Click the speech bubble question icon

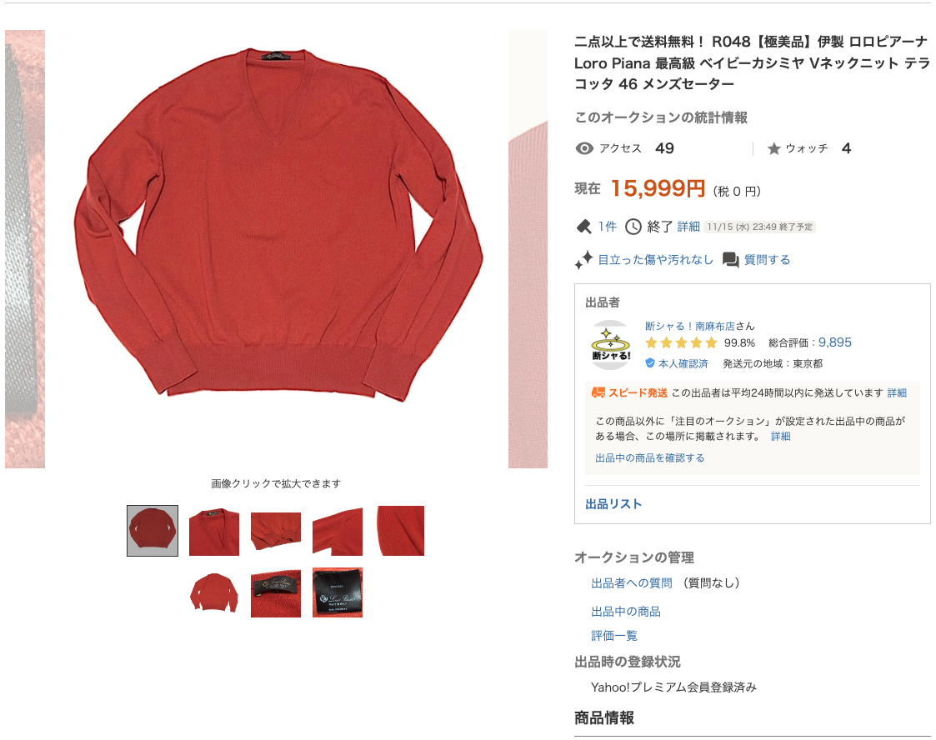point(731,260)
